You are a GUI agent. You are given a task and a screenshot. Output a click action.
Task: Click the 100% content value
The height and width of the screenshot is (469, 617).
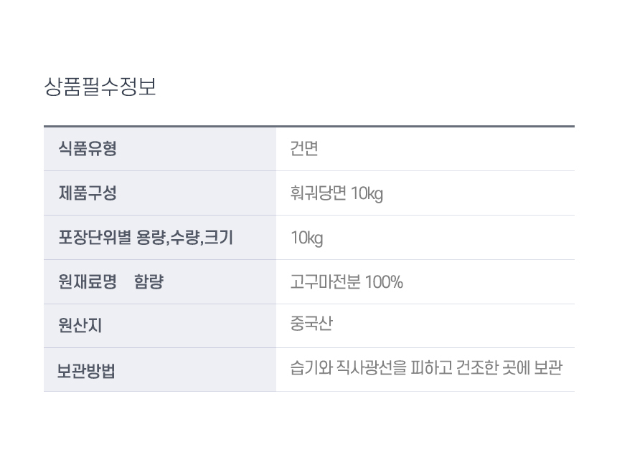tap(384, 282)
